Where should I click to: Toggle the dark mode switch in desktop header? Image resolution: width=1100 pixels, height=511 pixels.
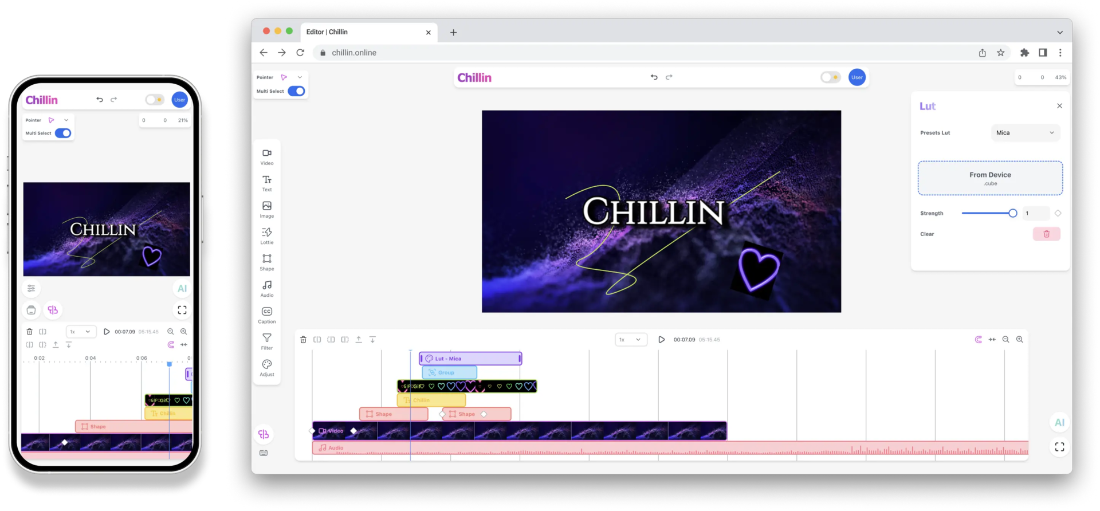830,77
